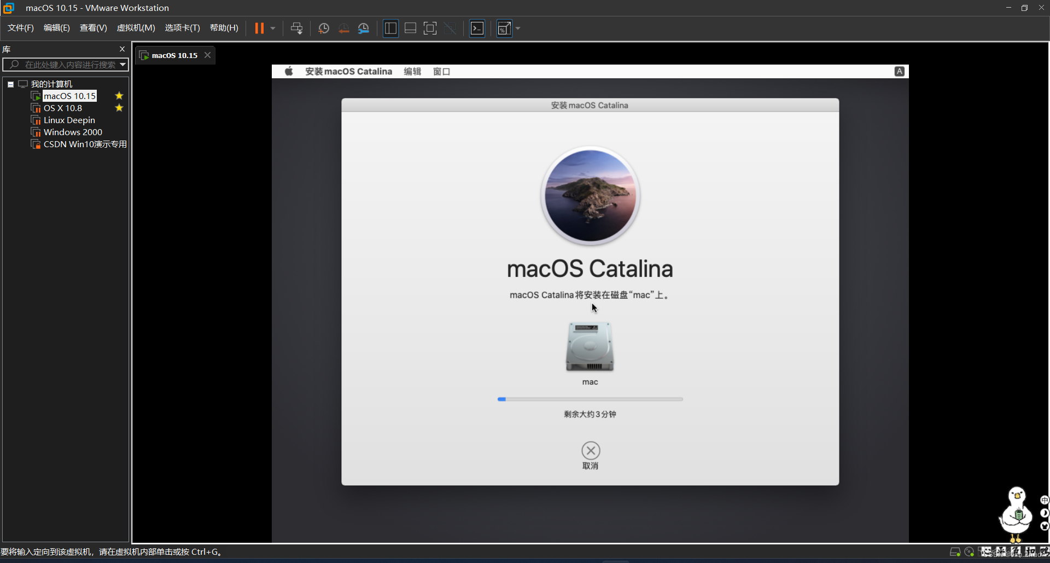Close the library panel
1050x563 pixels.
[x=122, y=49]
